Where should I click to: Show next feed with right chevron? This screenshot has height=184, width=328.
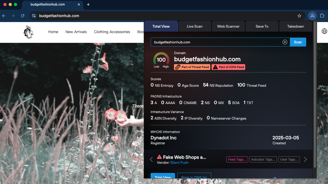(305, 159)
